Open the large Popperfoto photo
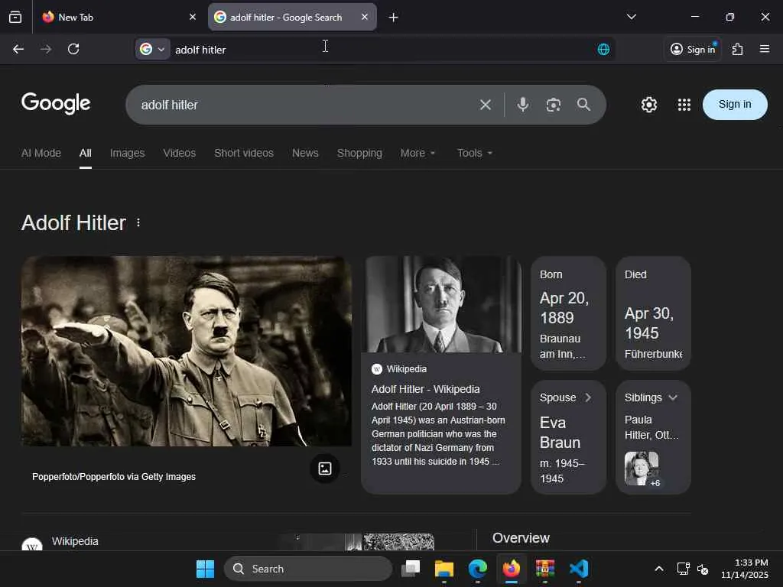 click(187, 352)
